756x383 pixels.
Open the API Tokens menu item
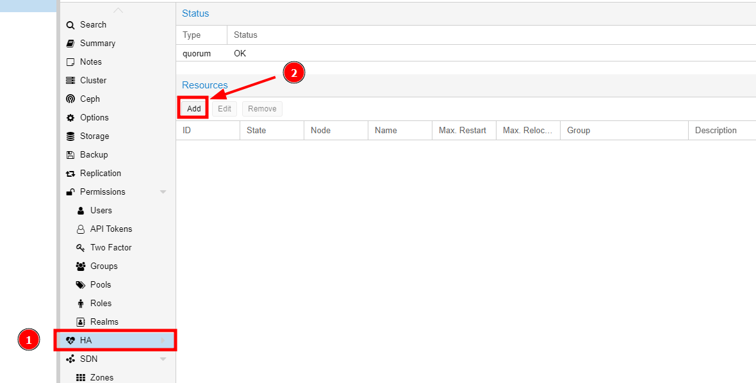point(110,229)
